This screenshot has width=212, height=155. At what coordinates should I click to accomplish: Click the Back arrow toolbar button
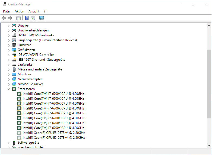[x=4, y=18]
